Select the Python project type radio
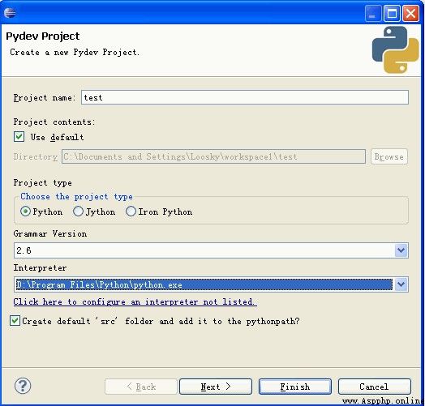Image resolution: width=425 pixels, height=406 pixels. point(25,212)
